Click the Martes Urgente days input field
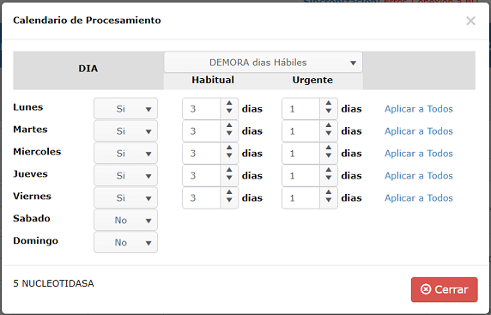 300,130
